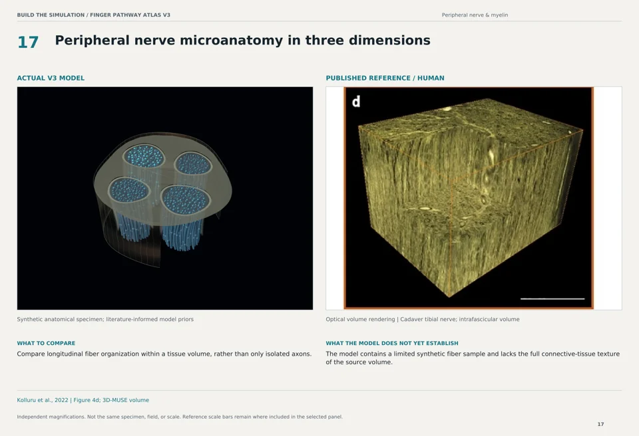Screen dimensions: 639x436
Task: Click the 'WHAT THE MODEL DOES NOT YET ESTABLISH' heading
Action: tap(392, 343)
